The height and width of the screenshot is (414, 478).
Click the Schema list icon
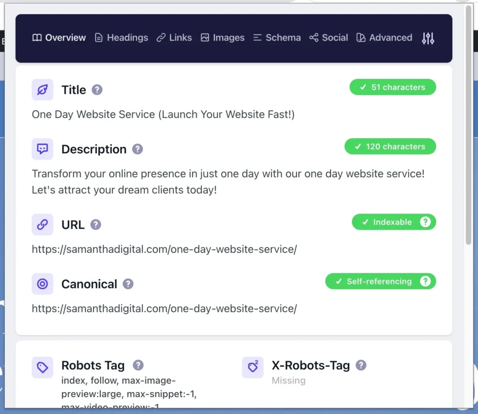pyautogui.click(x=258, y=38)
